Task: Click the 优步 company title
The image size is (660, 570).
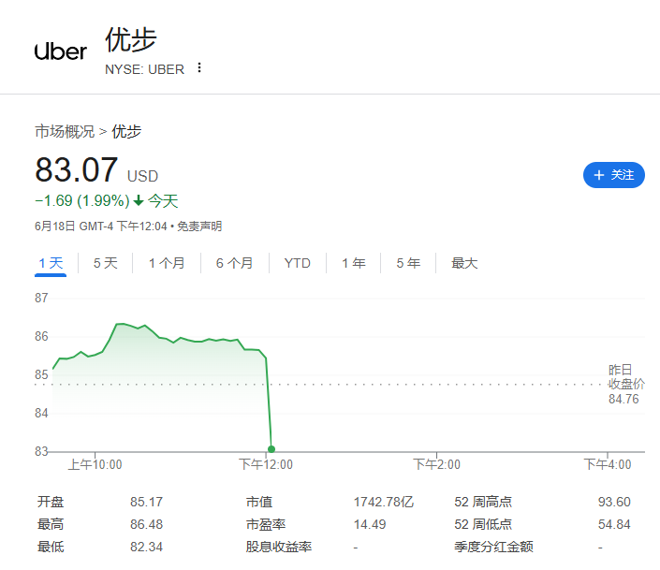Action: point(131,40)
